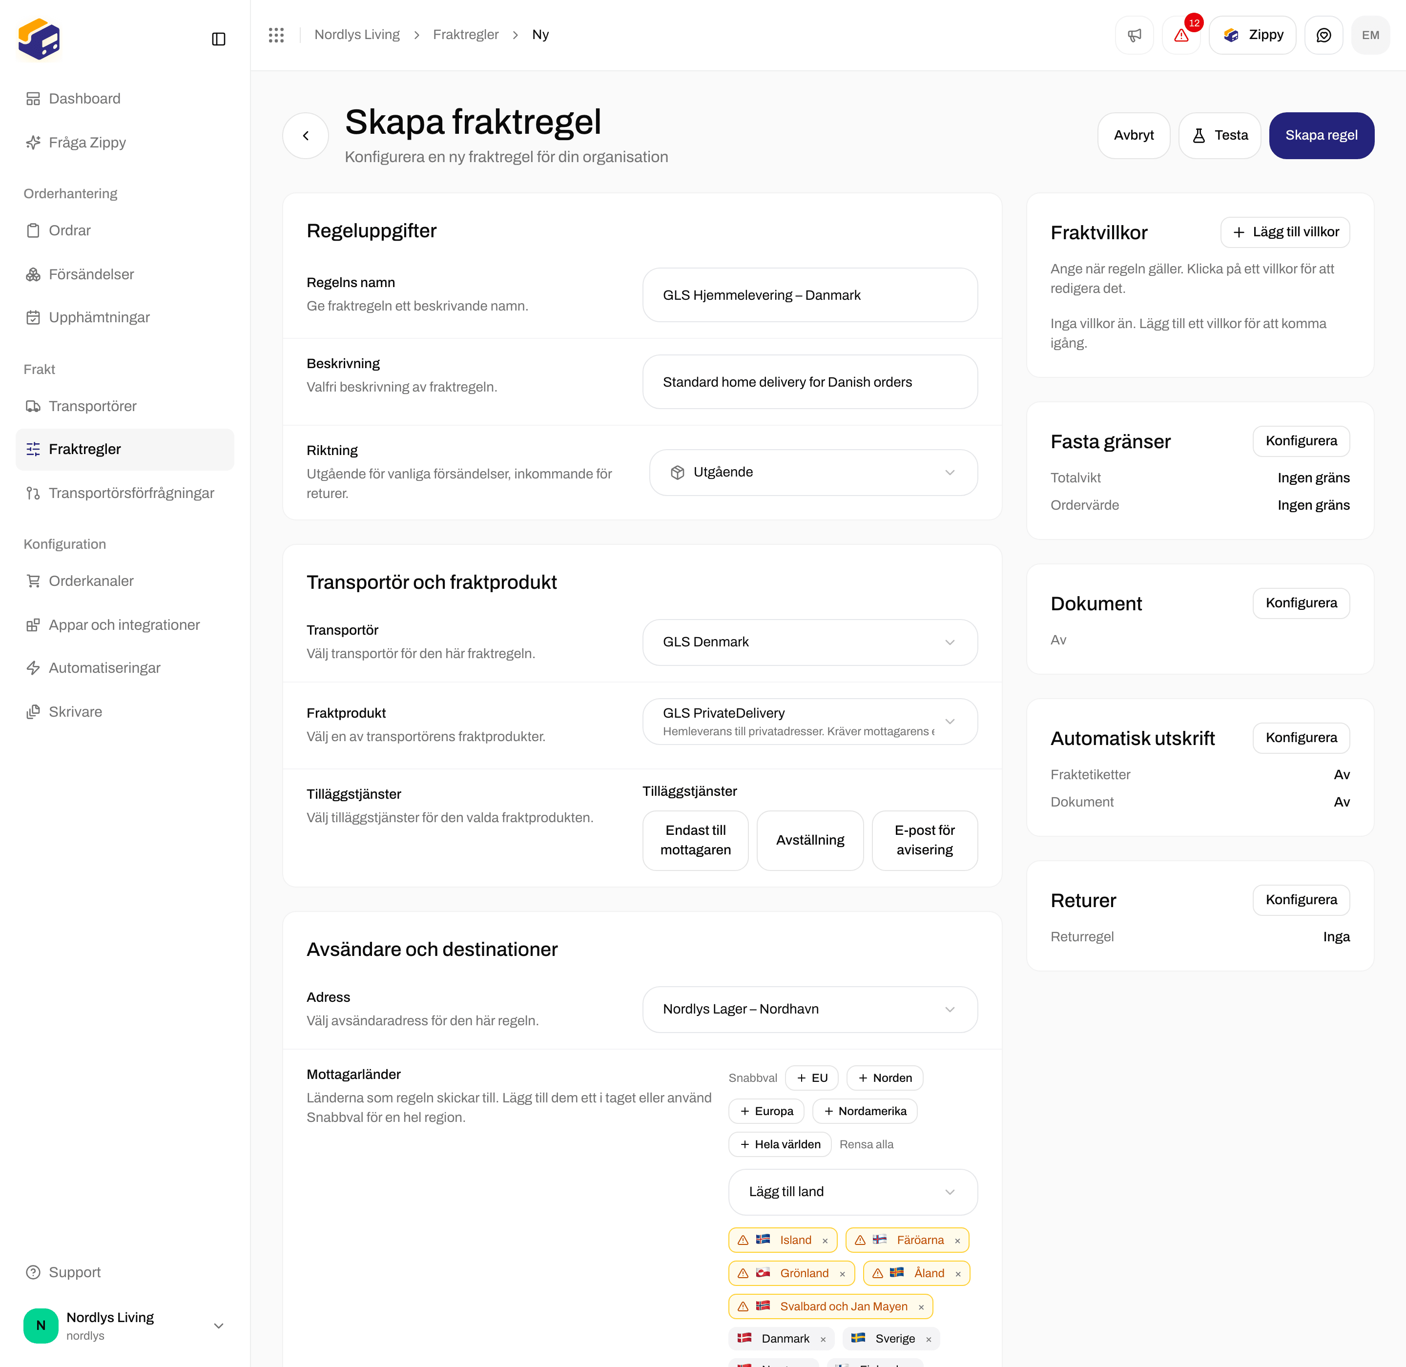Toggle Avställning add-on service
The width and height of the screenshot is (1406, 1367).
pyautogui.click(x=810, y=840)
